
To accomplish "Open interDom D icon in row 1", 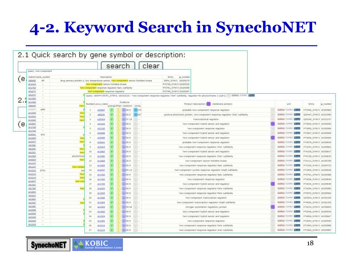I will tap(124, 110).
